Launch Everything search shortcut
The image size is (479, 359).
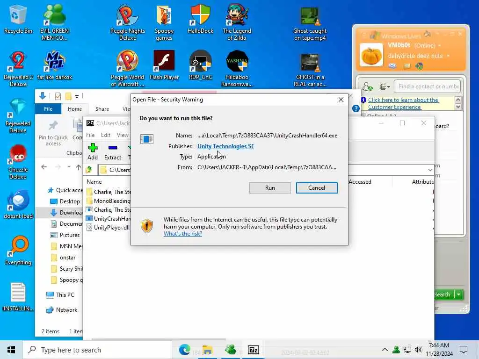[18, 251]
